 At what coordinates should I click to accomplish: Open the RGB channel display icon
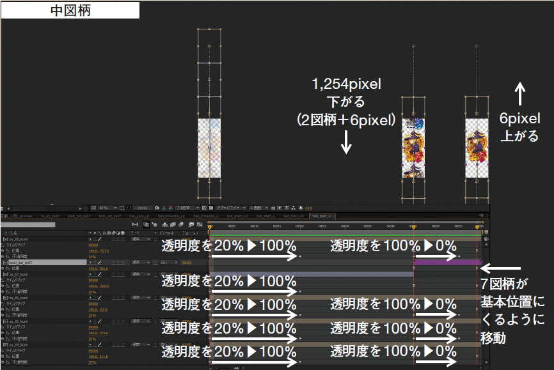tap(170, 208)
